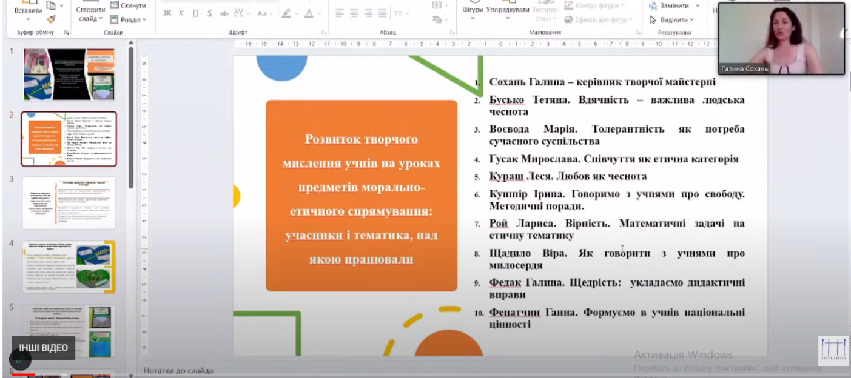
Task: Click the Copy icon in clipboard group
Action: point(51,5)
